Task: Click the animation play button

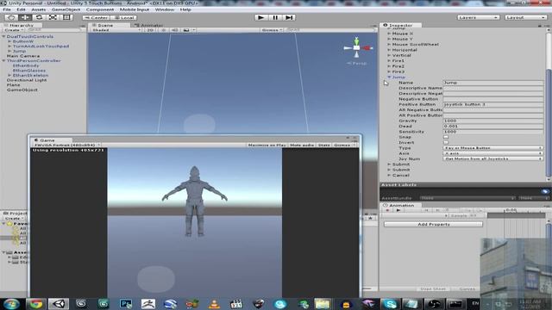Action: 398,210
